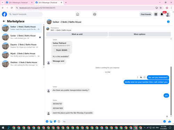This screenshot has height=130, width=174.
Task: Open the account profile menu
Action: [168, 14]
